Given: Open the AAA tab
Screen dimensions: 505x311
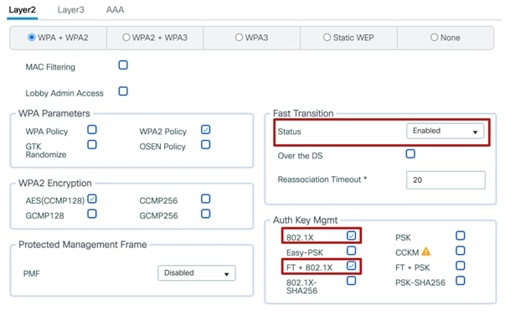Looking at the screenshot, I should click(115, 10).
